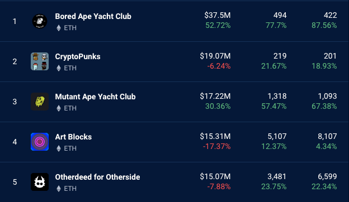This screenshot has height=202, width=349.
Task: Click the Ethereum icon under Art Blocks
Action: (59, 148)
